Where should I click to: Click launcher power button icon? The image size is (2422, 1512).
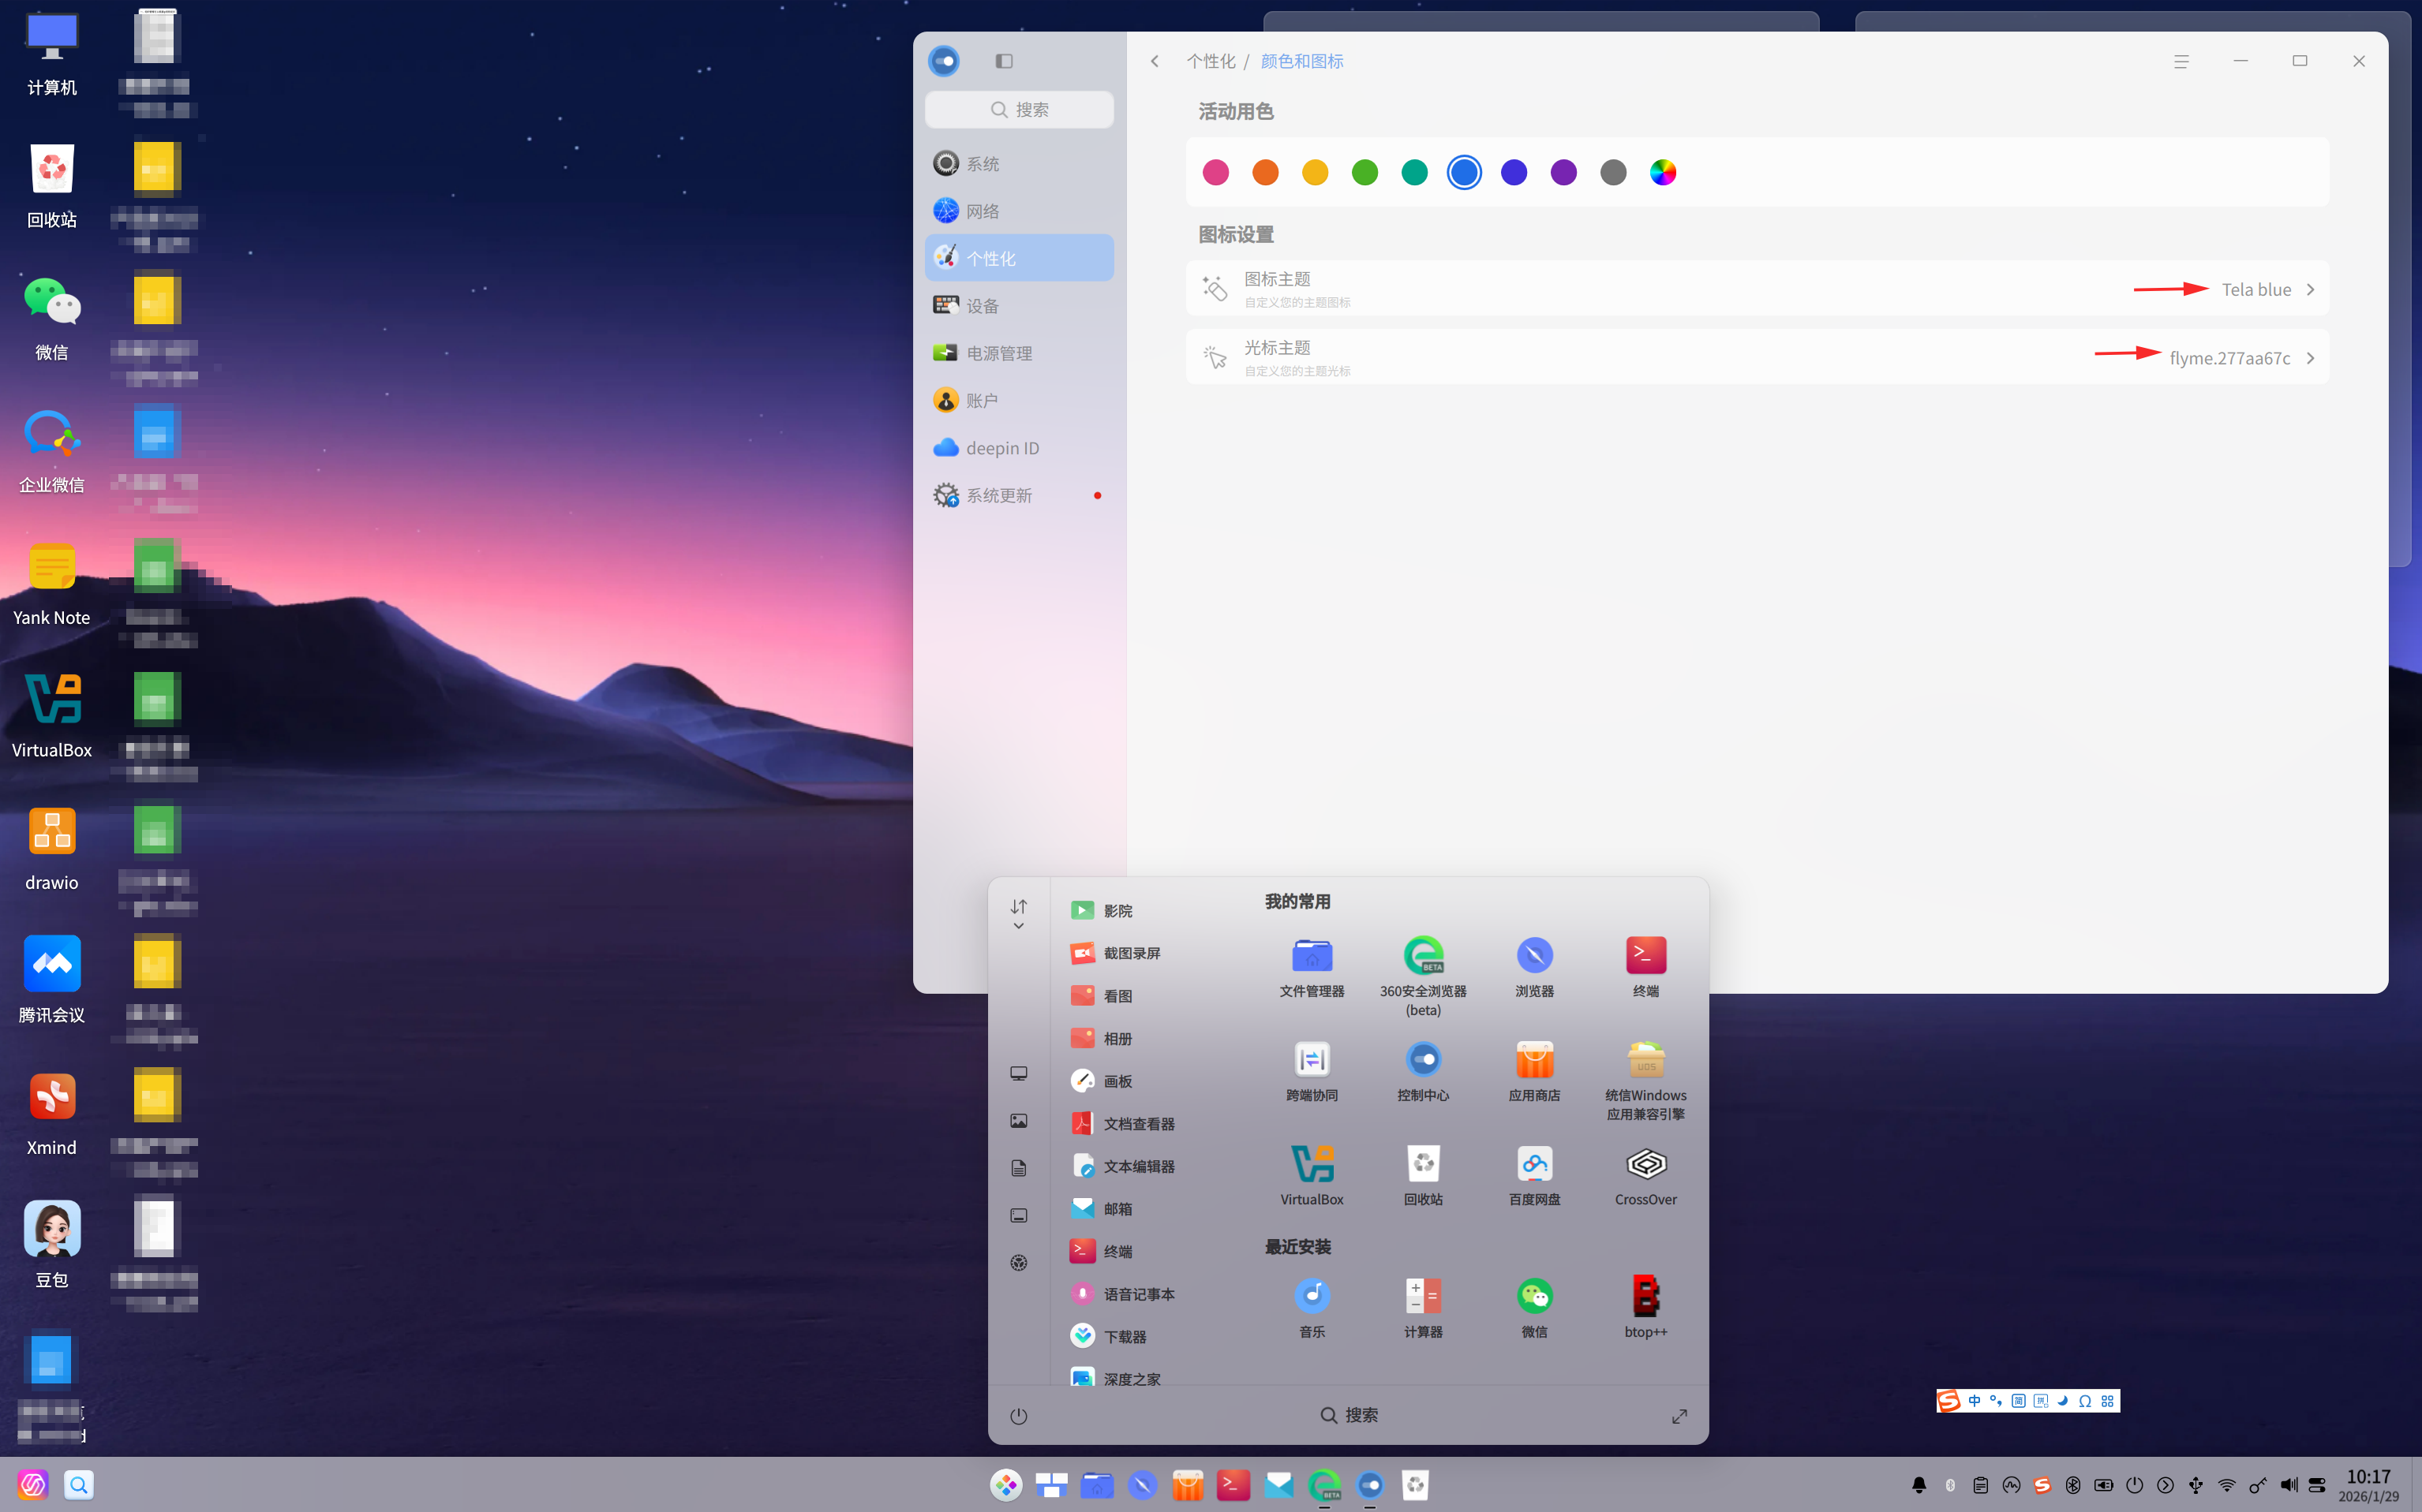(1018, 1416)
